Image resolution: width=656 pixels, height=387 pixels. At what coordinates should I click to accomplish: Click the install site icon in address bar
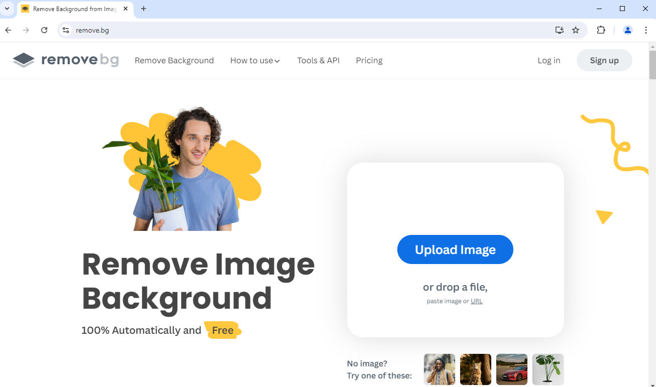559,30
